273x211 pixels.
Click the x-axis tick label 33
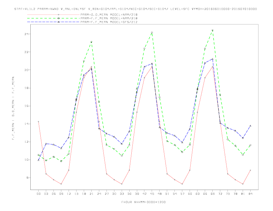tap(122, 194)
